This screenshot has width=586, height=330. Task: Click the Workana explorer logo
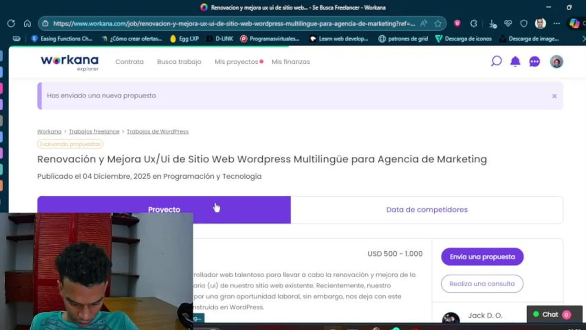tap(69, 62)
